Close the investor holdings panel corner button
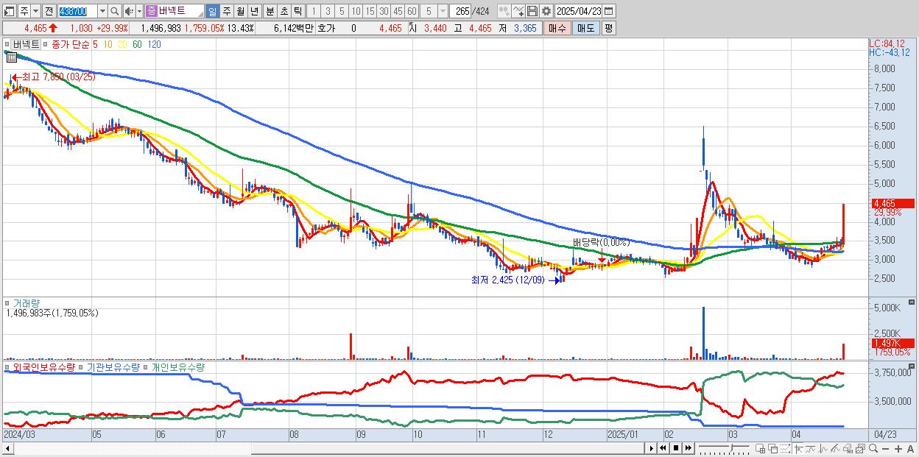This screenshot has height=457, width=919. click(913, 366)
